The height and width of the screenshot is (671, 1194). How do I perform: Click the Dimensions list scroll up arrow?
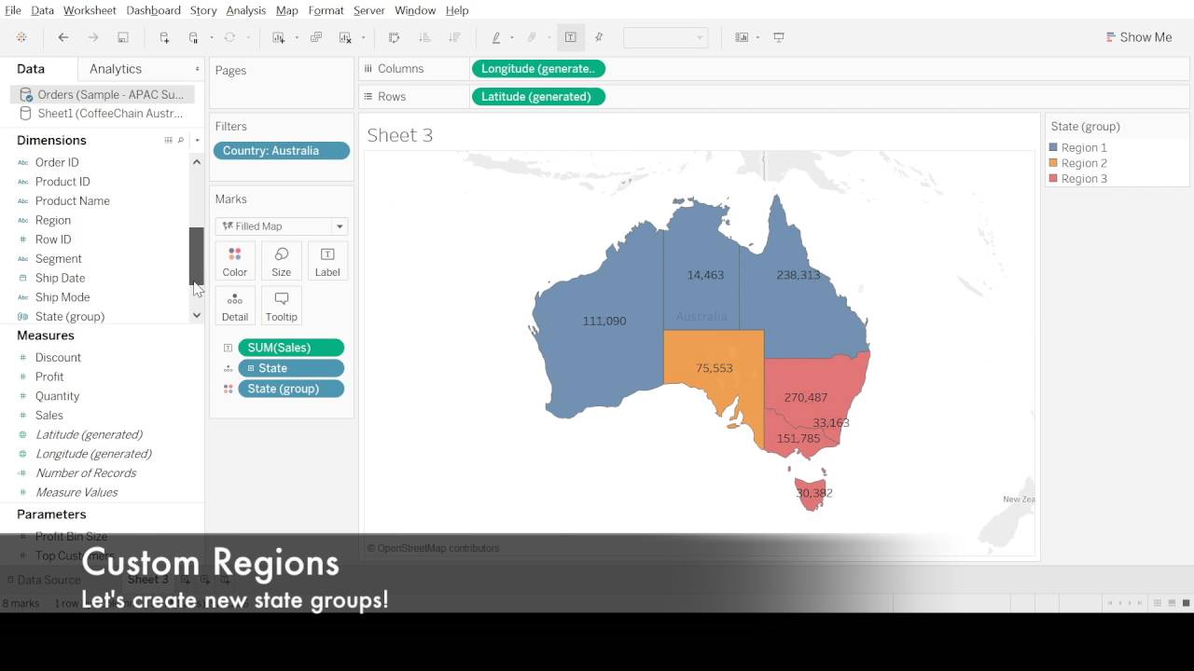click(196, 162)
